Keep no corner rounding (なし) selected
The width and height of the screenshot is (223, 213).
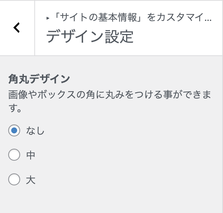14,130
